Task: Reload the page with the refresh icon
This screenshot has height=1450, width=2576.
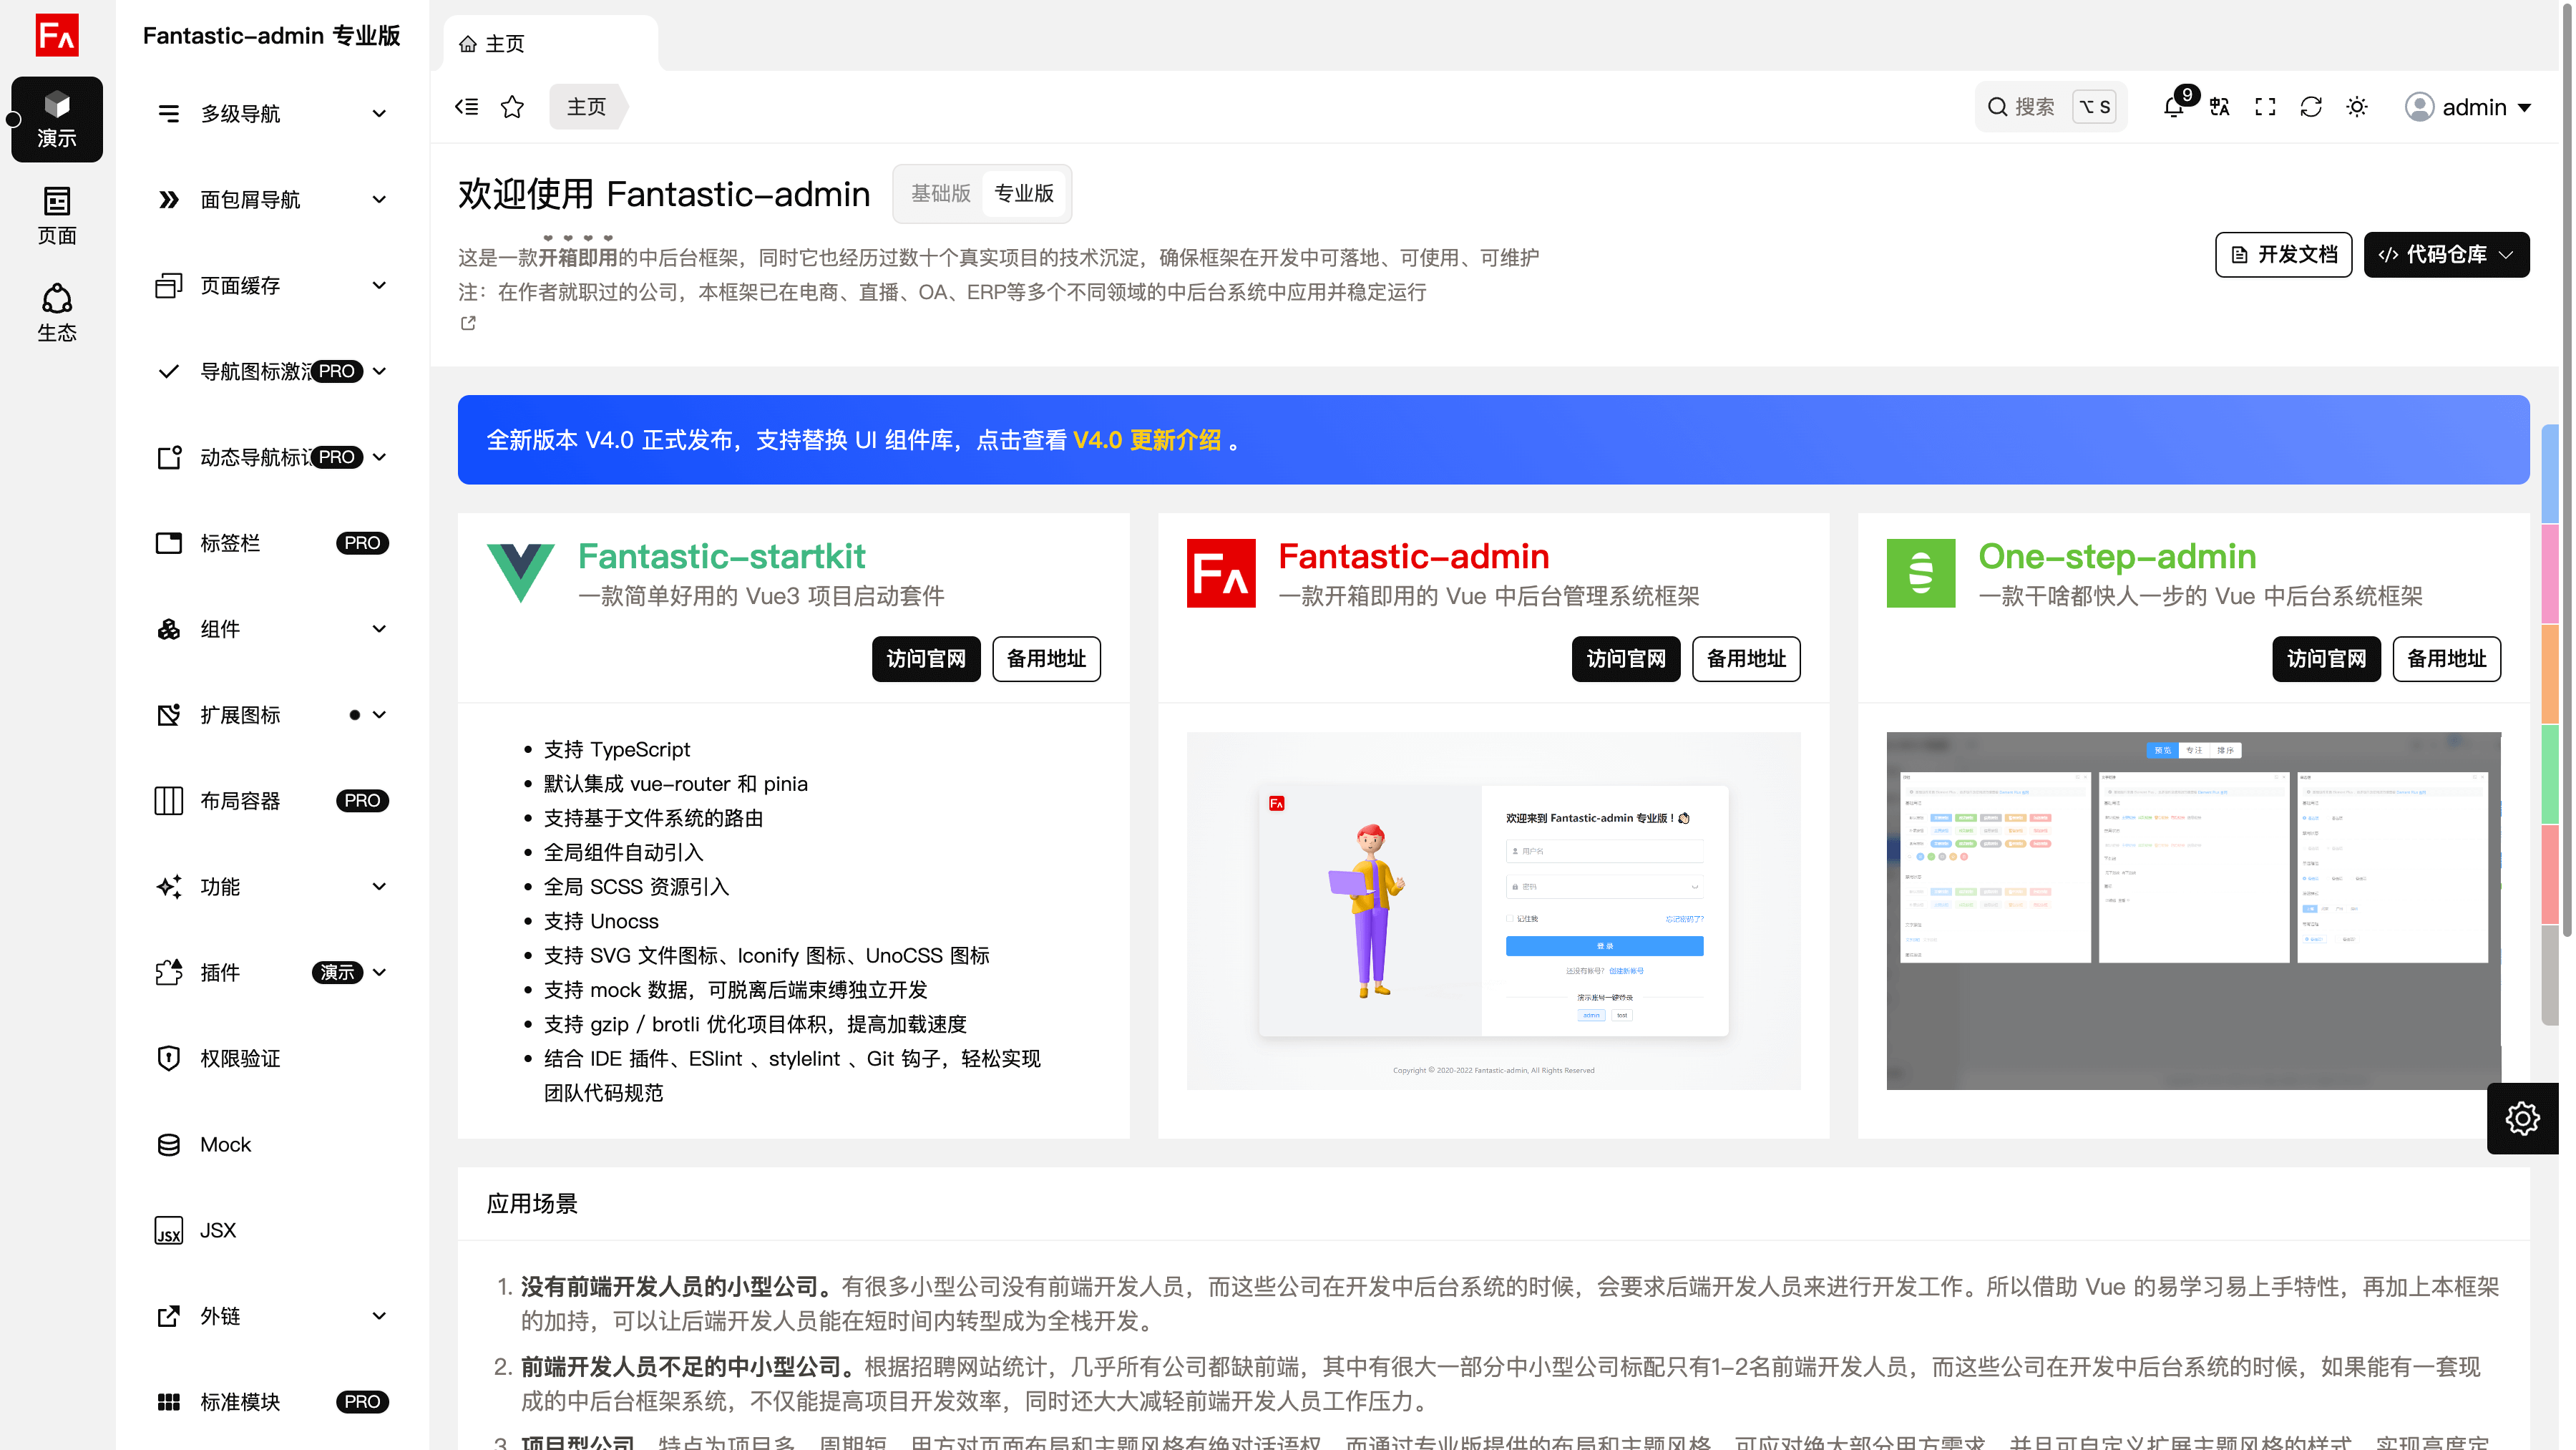Action: tap(2311, 107)
